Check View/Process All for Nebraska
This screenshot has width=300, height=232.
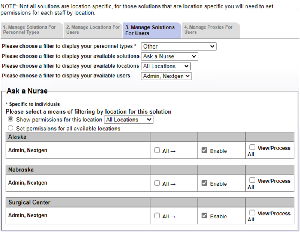pyautogui.click(x=252, y=180)
